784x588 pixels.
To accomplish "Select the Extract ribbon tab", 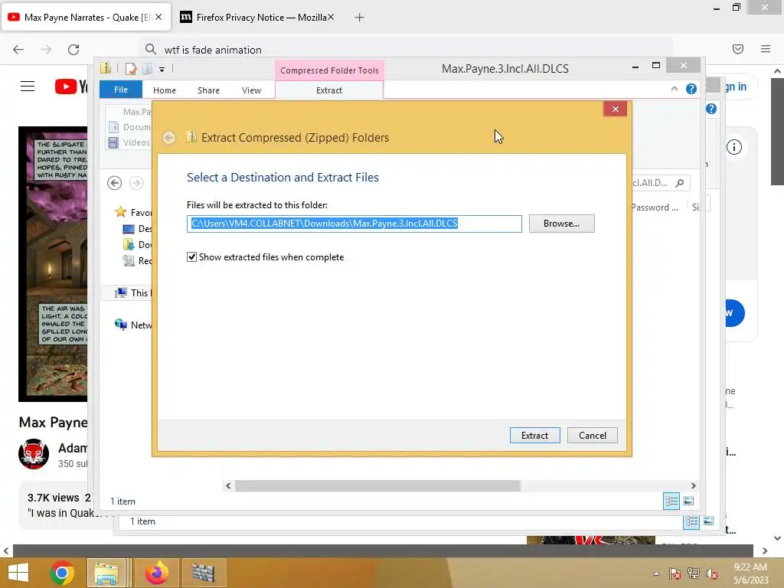I will 329,90.
